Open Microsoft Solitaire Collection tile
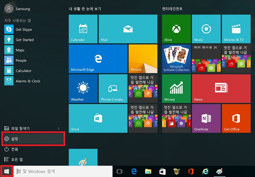This screenshot has height=177, width=255. tap(176, 59)
